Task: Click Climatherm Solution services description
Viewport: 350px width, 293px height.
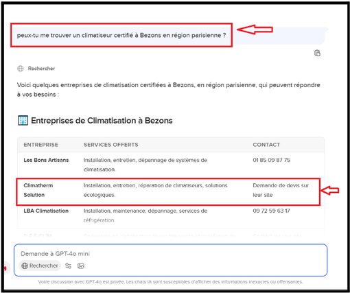Action: (x=155, y=190)
